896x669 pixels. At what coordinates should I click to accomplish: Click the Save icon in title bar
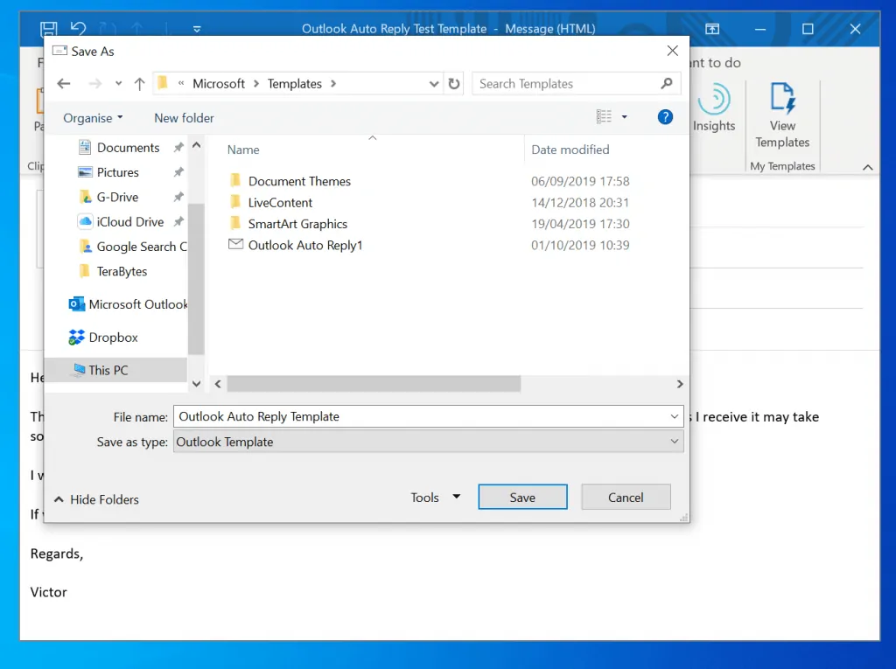pyautogui.click(x=49, y=29)
